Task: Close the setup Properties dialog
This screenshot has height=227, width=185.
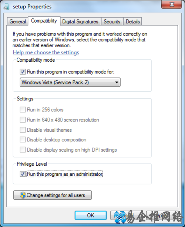Action: tap(172, 5)
